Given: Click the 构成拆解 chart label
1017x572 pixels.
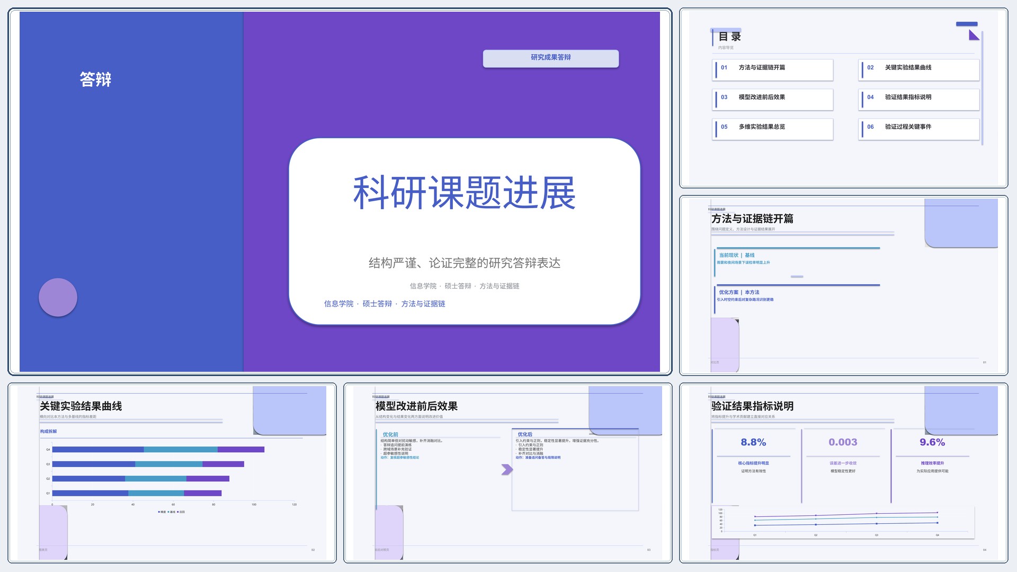Looking at the screenshot, I should [x=48, y=431].
